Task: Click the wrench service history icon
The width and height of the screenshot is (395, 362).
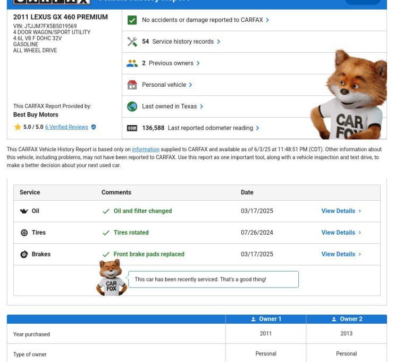Action: coord(132,42)
